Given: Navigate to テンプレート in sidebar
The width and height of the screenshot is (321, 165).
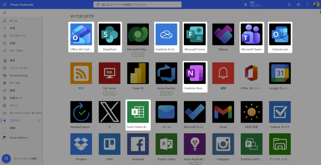Looking at the screenshot, I should pyautogui.click(x=17, y=36).
